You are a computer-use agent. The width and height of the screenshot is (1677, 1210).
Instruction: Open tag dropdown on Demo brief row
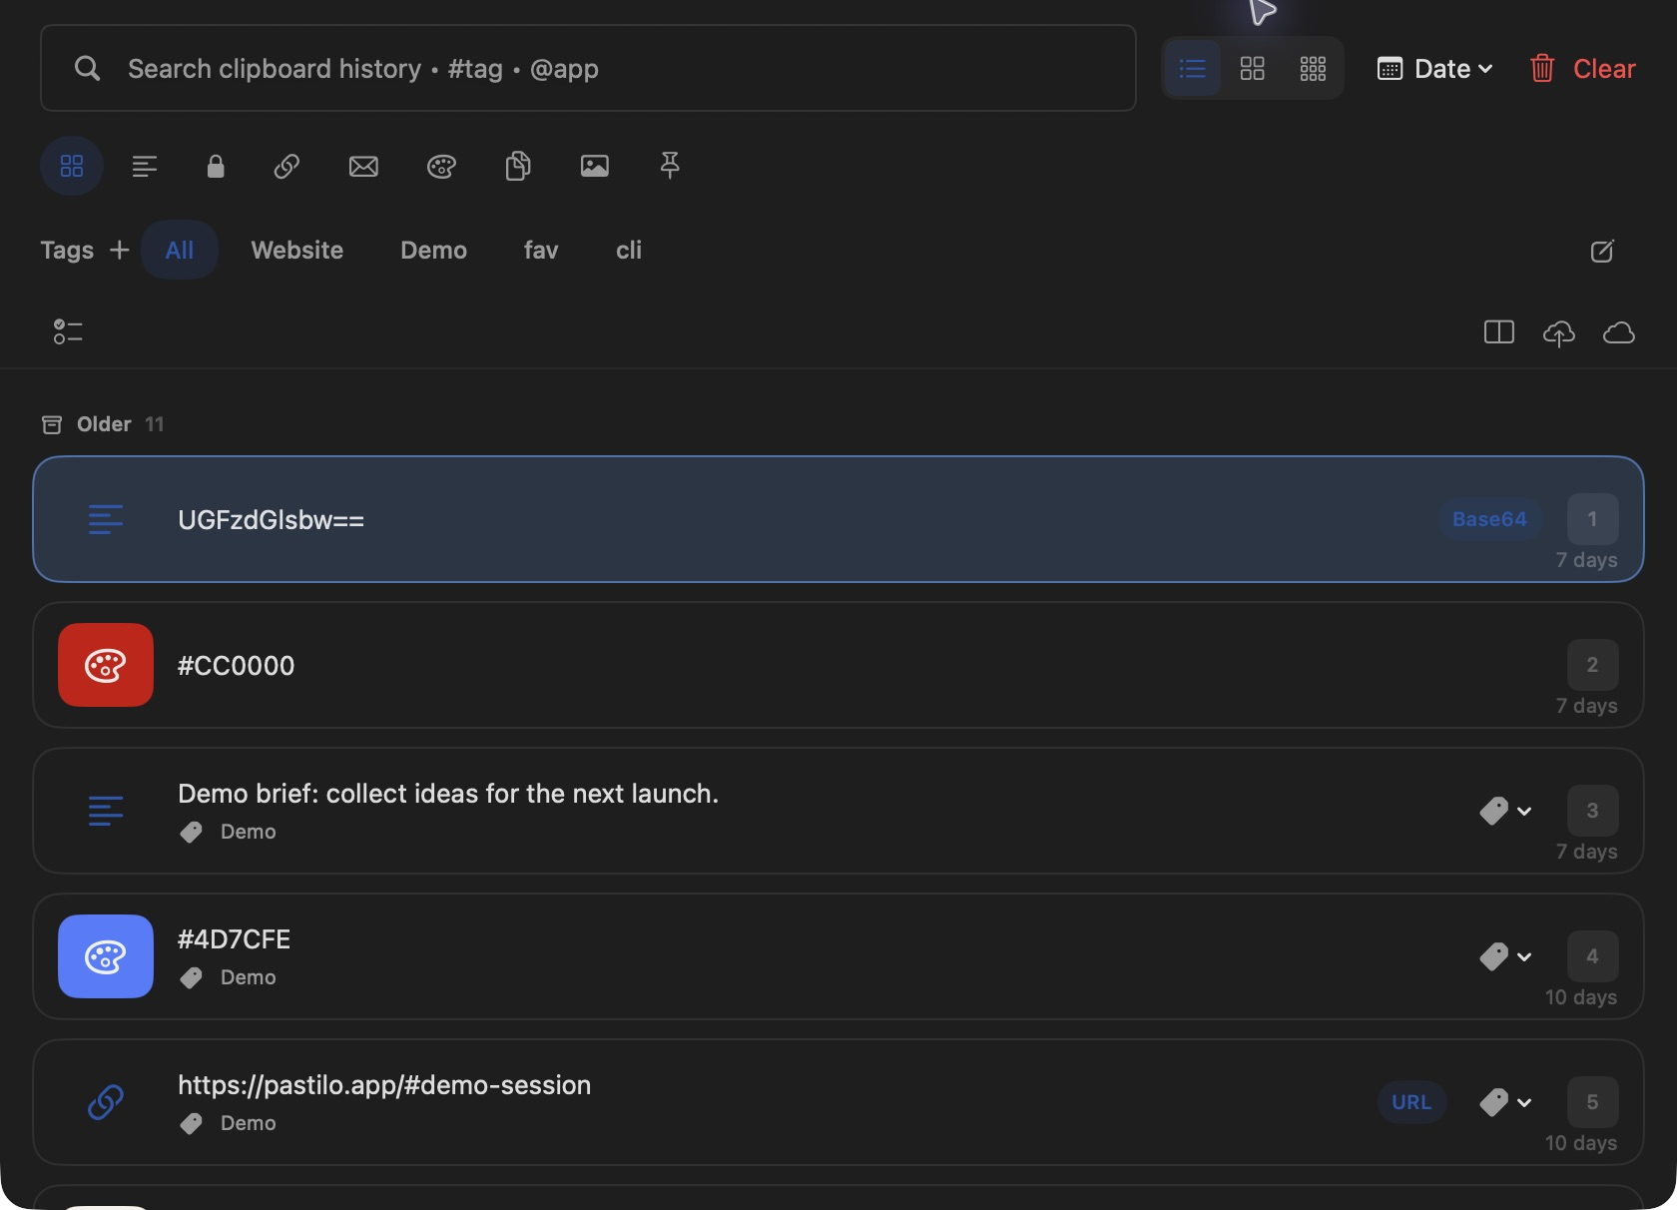coord(1506,811)
